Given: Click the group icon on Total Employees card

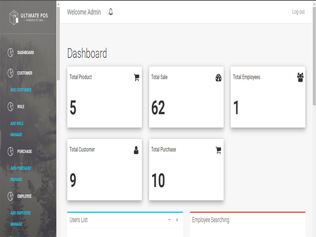Looking at the screenshot, I should [300, 77].
